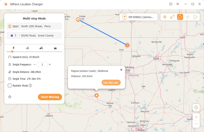Select the SM-N986U device selector
This screenshot has width=204, height=132.
tap(138, 17)
